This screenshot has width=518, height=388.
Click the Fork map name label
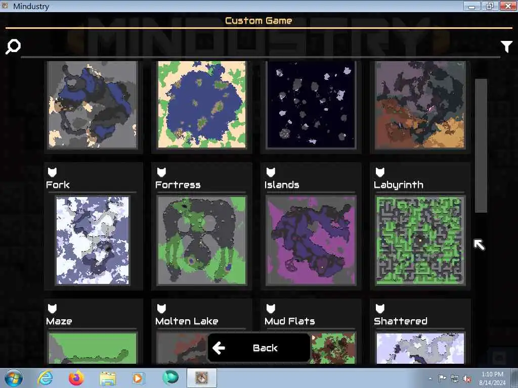(58, 185)
